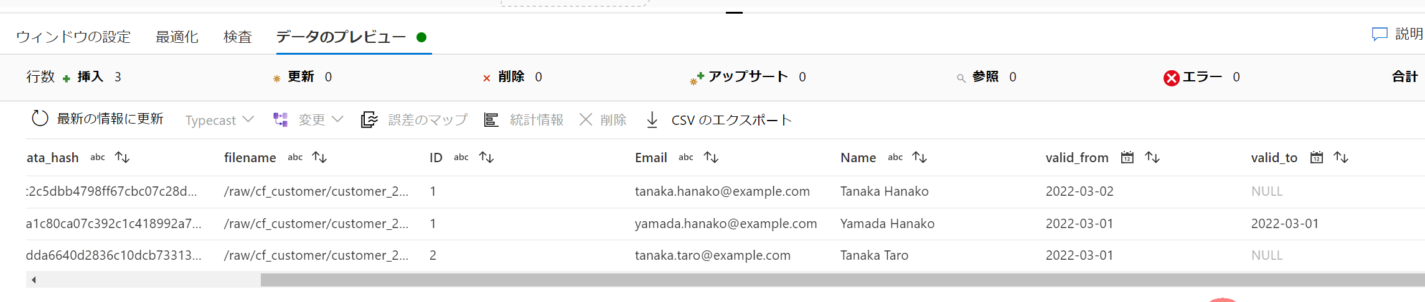Viewport: 1425px width, 302px height.
Task: Click the scrollbar left arrow
Action: (34, 280)
